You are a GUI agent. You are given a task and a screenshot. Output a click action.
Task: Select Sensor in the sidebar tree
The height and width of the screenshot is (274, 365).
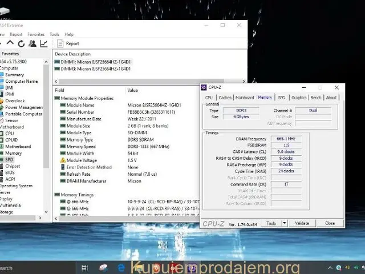[x=12, y=120]
